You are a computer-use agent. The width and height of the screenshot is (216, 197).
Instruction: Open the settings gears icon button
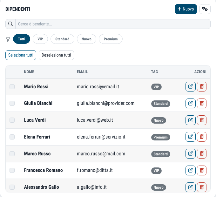click(205, 9)
